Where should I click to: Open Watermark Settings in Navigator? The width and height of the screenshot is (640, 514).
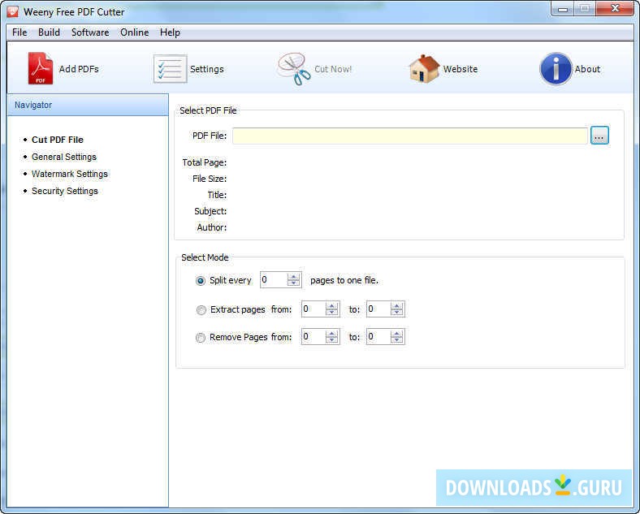[x=70, y=174]
